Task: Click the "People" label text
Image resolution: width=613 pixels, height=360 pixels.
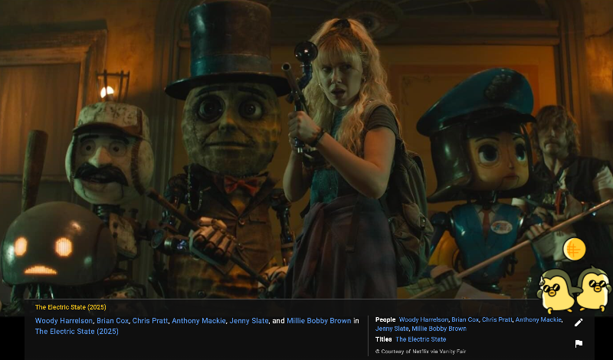Action: click(385, 319)
